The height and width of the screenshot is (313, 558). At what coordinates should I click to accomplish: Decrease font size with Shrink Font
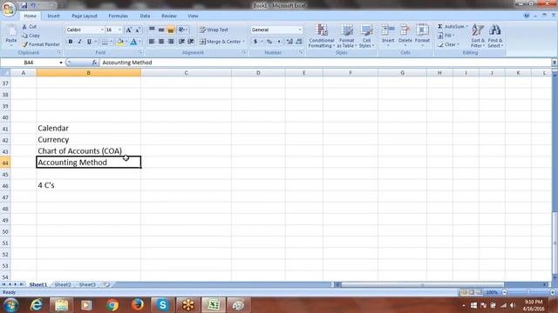138,30
